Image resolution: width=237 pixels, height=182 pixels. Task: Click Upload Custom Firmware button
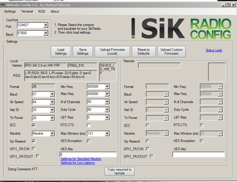point(172,51)
